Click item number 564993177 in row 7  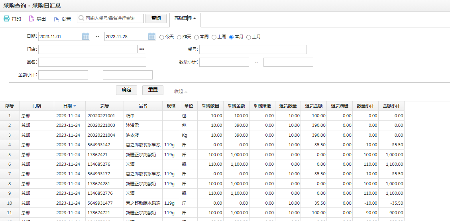tap(99, 174)
